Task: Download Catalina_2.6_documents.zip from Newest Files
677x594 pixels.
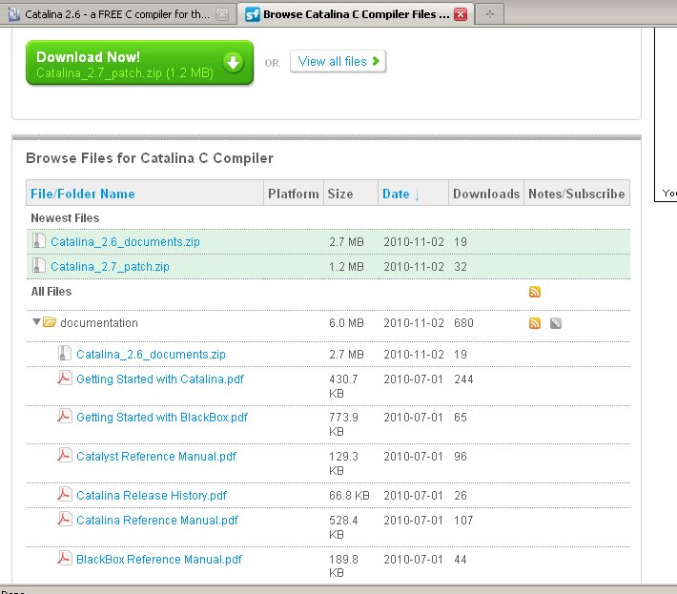Action: pos(125,242)
